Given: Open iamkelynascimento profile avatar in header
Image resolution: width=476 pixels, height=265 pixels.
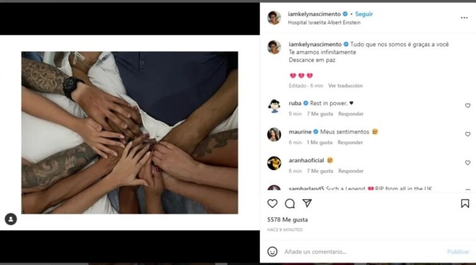Looking at the screenshot, I should (274, 18).
